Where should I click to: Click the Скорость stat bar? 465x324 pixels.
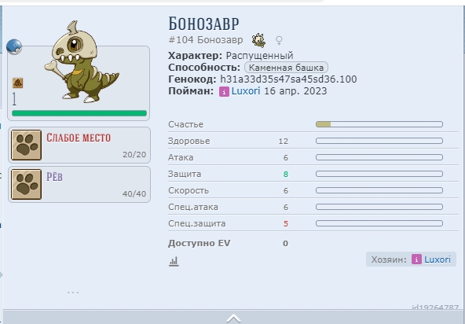[x=379, y=190]
